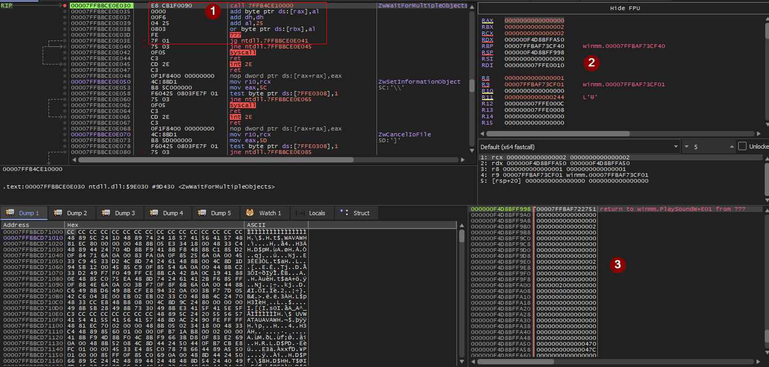This screenshot has height=367, width=769.
Task: Select RBP value 00007FFBAF73CF40
Action: [534, 46]
